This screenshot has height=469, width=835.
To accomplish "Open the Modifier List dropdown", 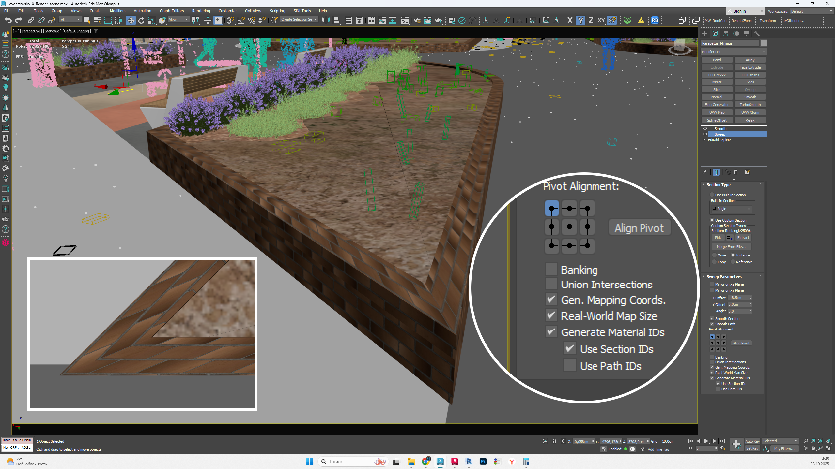I will pos(734,52).
